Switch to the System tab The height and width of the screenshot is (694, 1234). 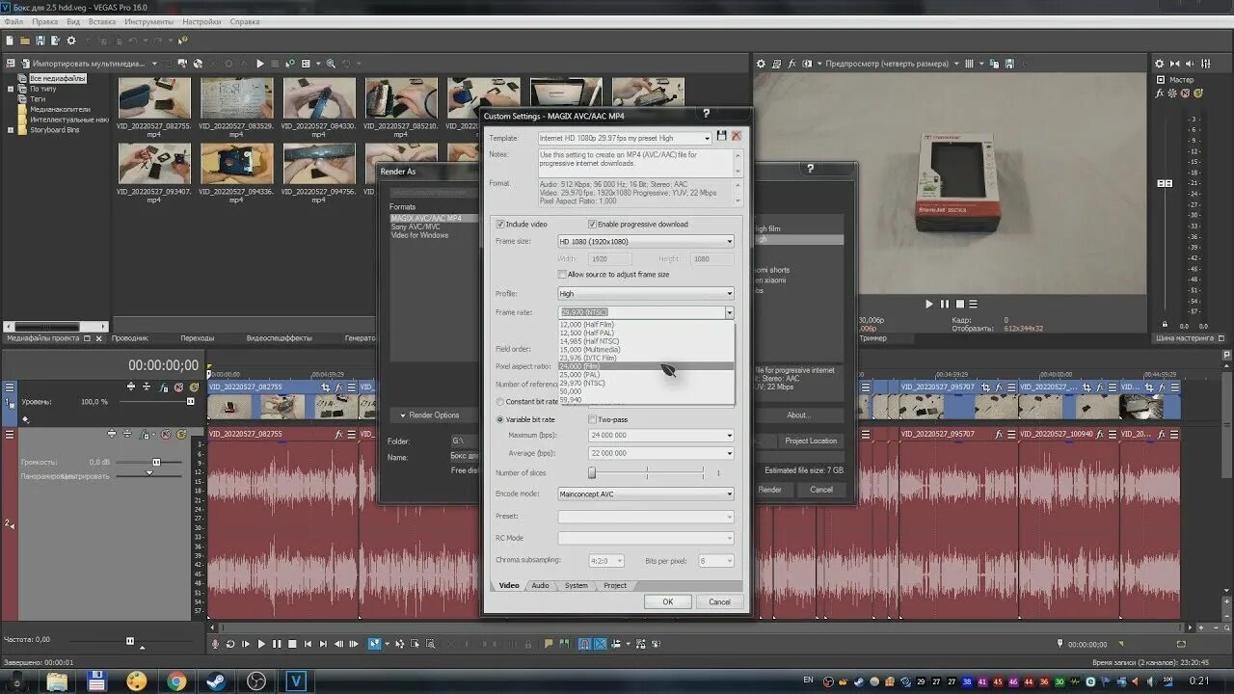[576, 585]
